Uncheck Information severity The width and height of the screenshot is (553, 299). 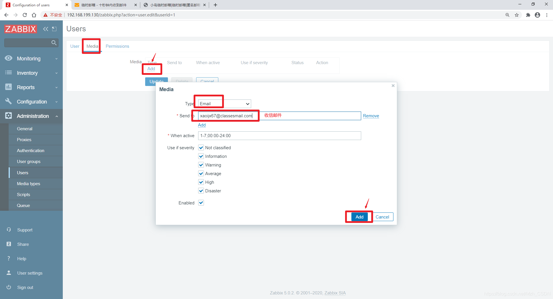201,156
